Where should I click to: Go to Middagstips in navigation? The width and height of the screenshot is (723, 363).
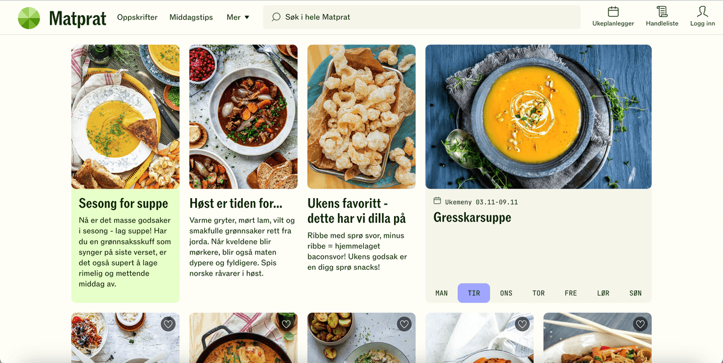tap(191, 17)
